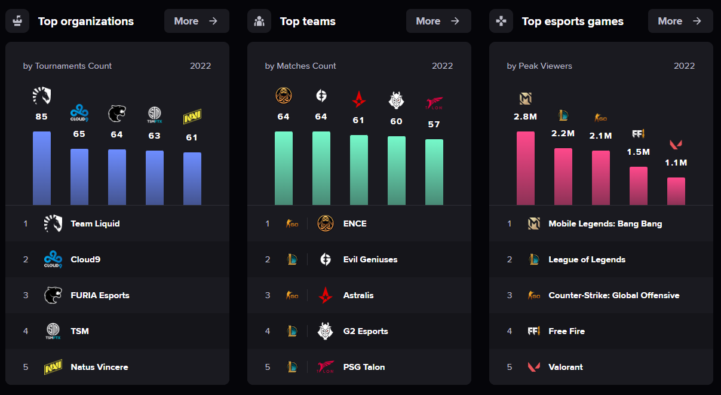
Task: Click the Top esports games header icon
Action: coord(501,20)
